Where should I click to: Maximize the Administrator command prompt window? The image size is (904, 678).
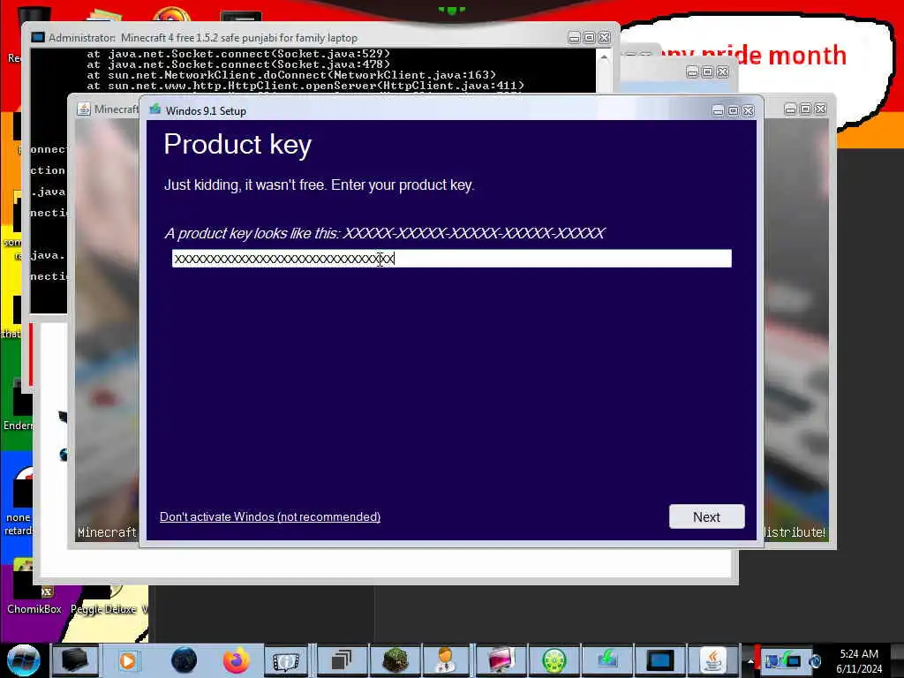click(x=589, y=37)
